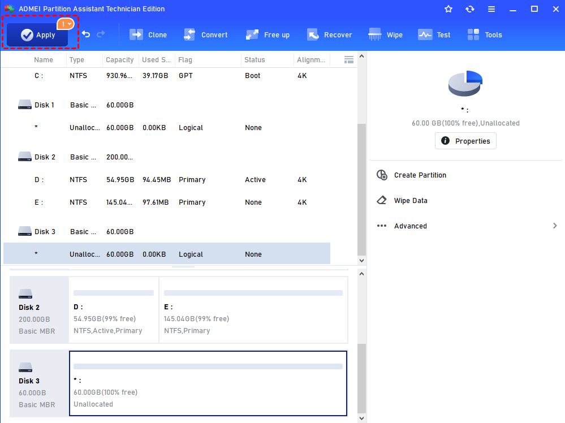Select E: partition block in disk map
Screen dimensions: 565x423
[x=253, y=310]
